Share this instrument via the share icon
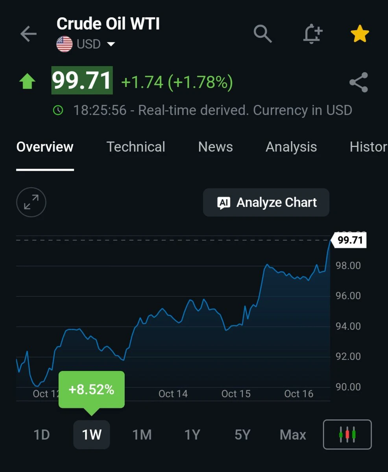The height and width of the screenshot is (472, 388). [358, 82]
